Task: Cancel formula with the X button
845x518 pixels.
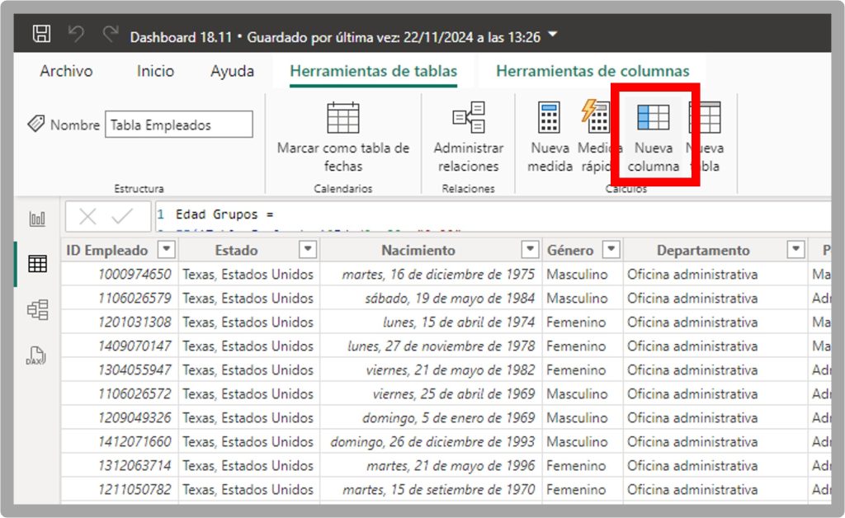Action: (x=87, y=217)
